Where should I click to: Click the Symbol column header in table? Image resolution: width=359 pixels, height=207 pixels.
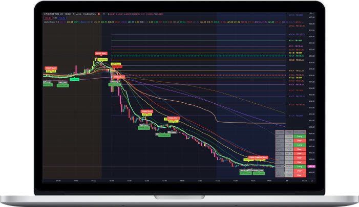pos(280,131)
